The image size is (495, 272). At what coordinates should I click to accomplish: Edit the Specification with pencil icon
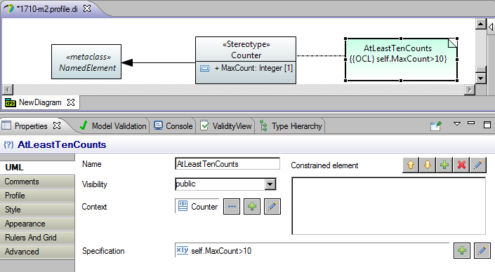point(482,250)
